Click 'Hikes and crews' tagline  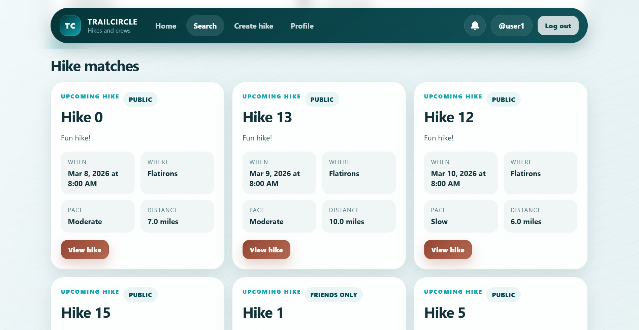click(x=109, y=31)
